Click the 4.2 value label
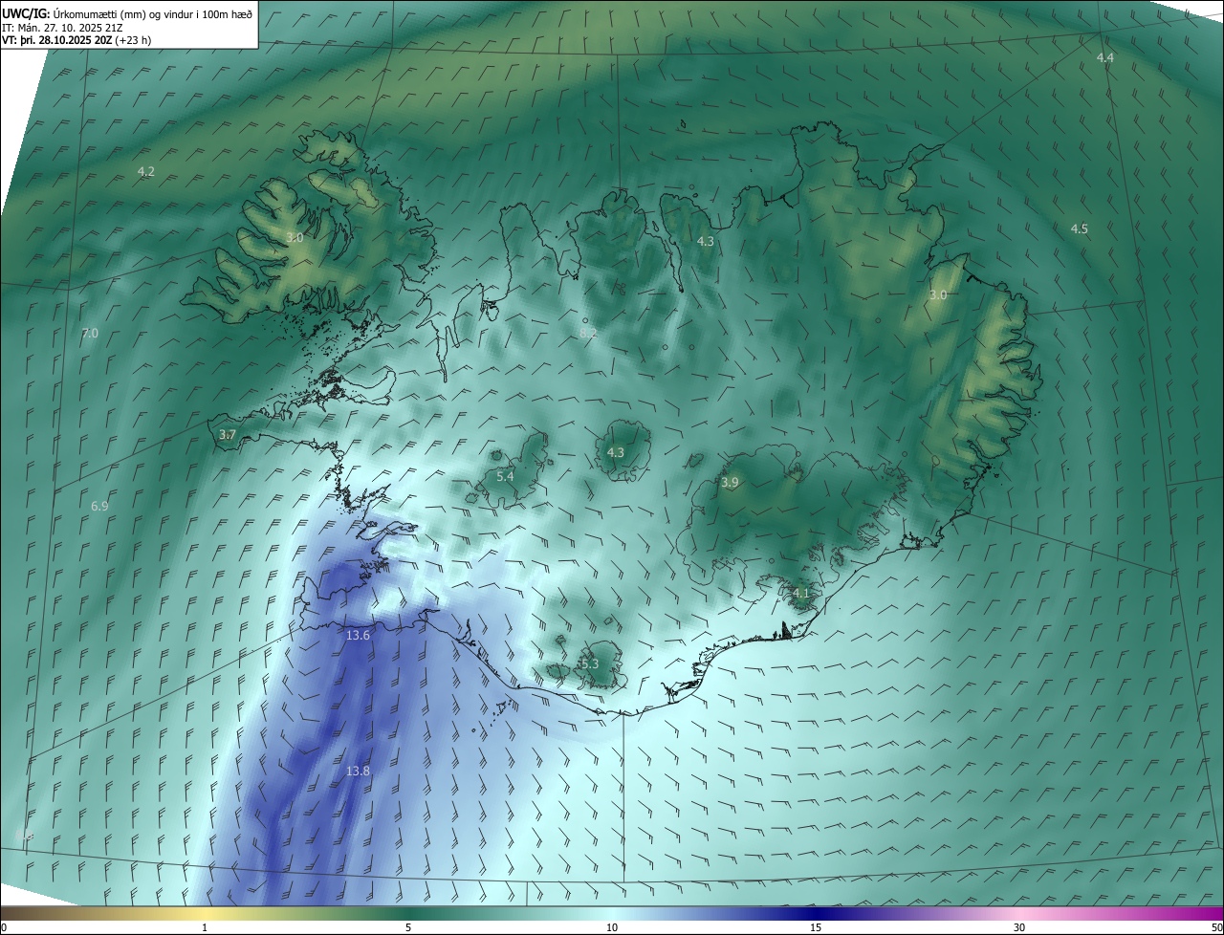1224x935 pixels. pyautogui.click(x=146, y=172)
